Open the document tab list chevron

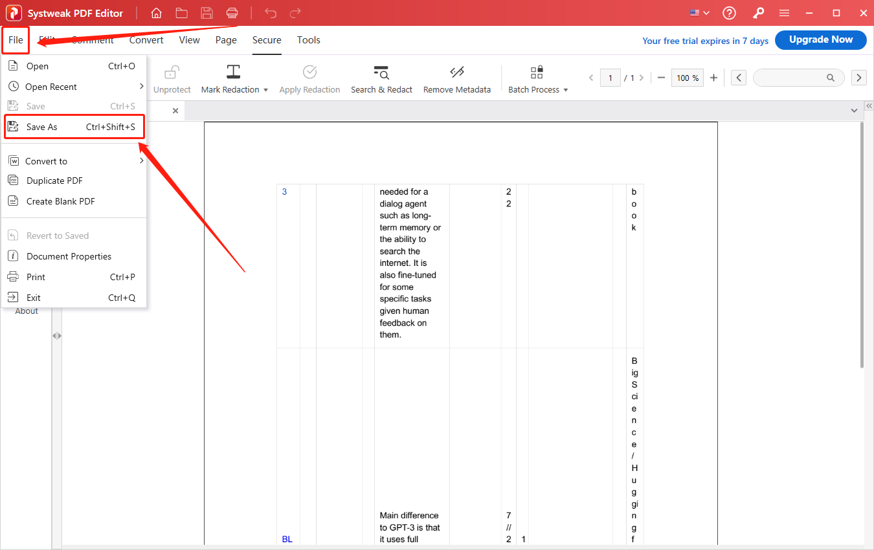(853, 111)
